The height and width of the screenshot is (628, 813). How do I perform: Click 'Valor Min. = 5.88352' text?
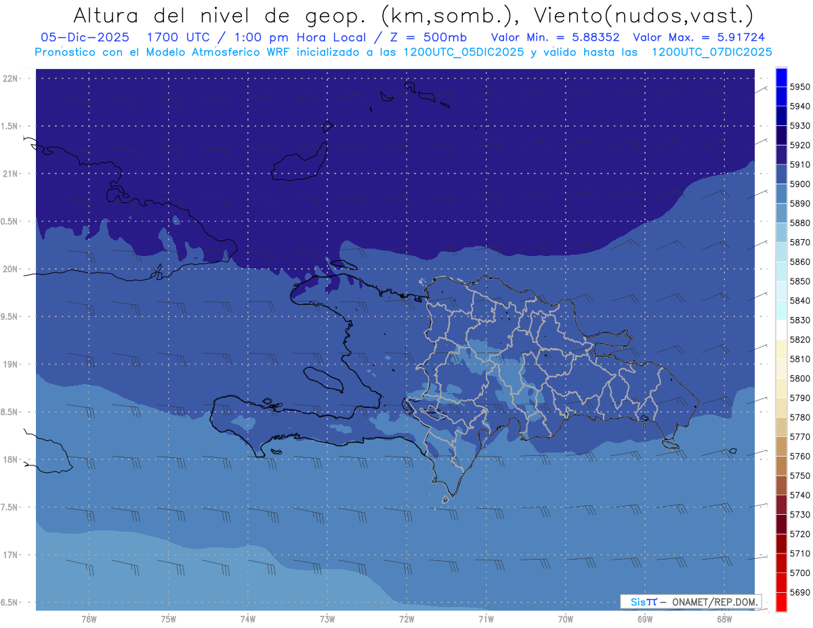tap(555, 37)
